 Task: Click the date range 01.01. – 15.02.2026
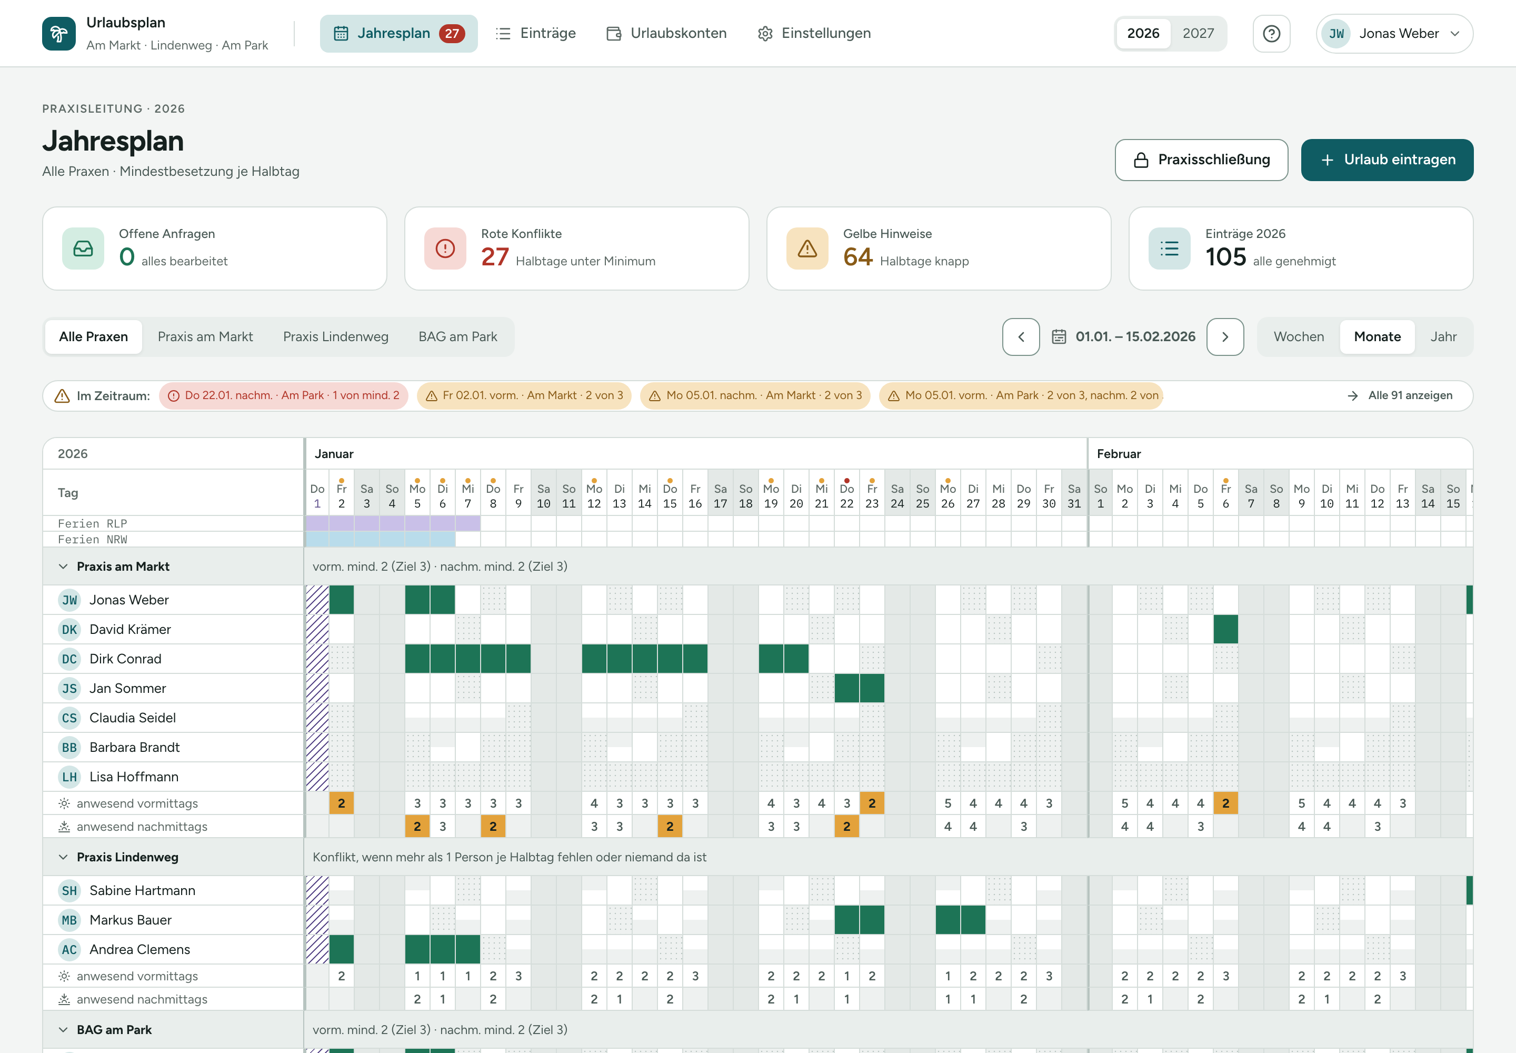pos(1135,337)
